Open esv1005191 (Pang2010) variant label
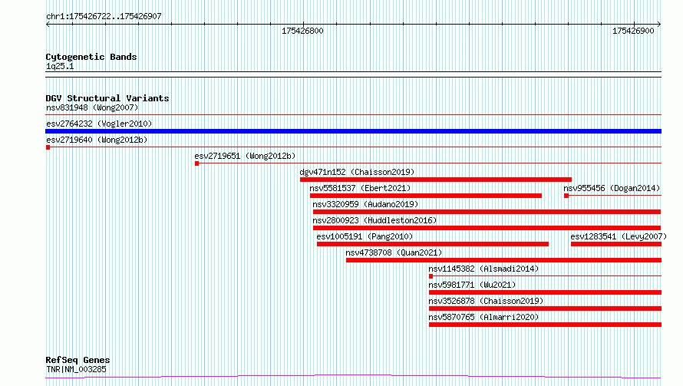Screen dimensions: 683x386 pos(365,236)
